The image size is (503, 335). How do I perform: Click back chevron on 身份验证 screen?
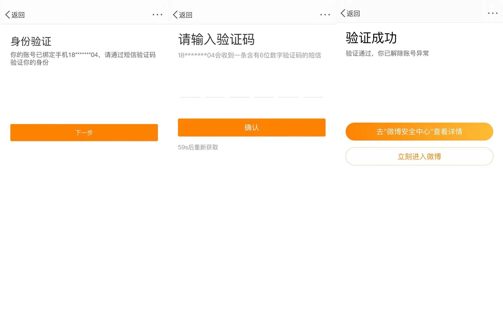pyautogui.click(x=8, y=15)
